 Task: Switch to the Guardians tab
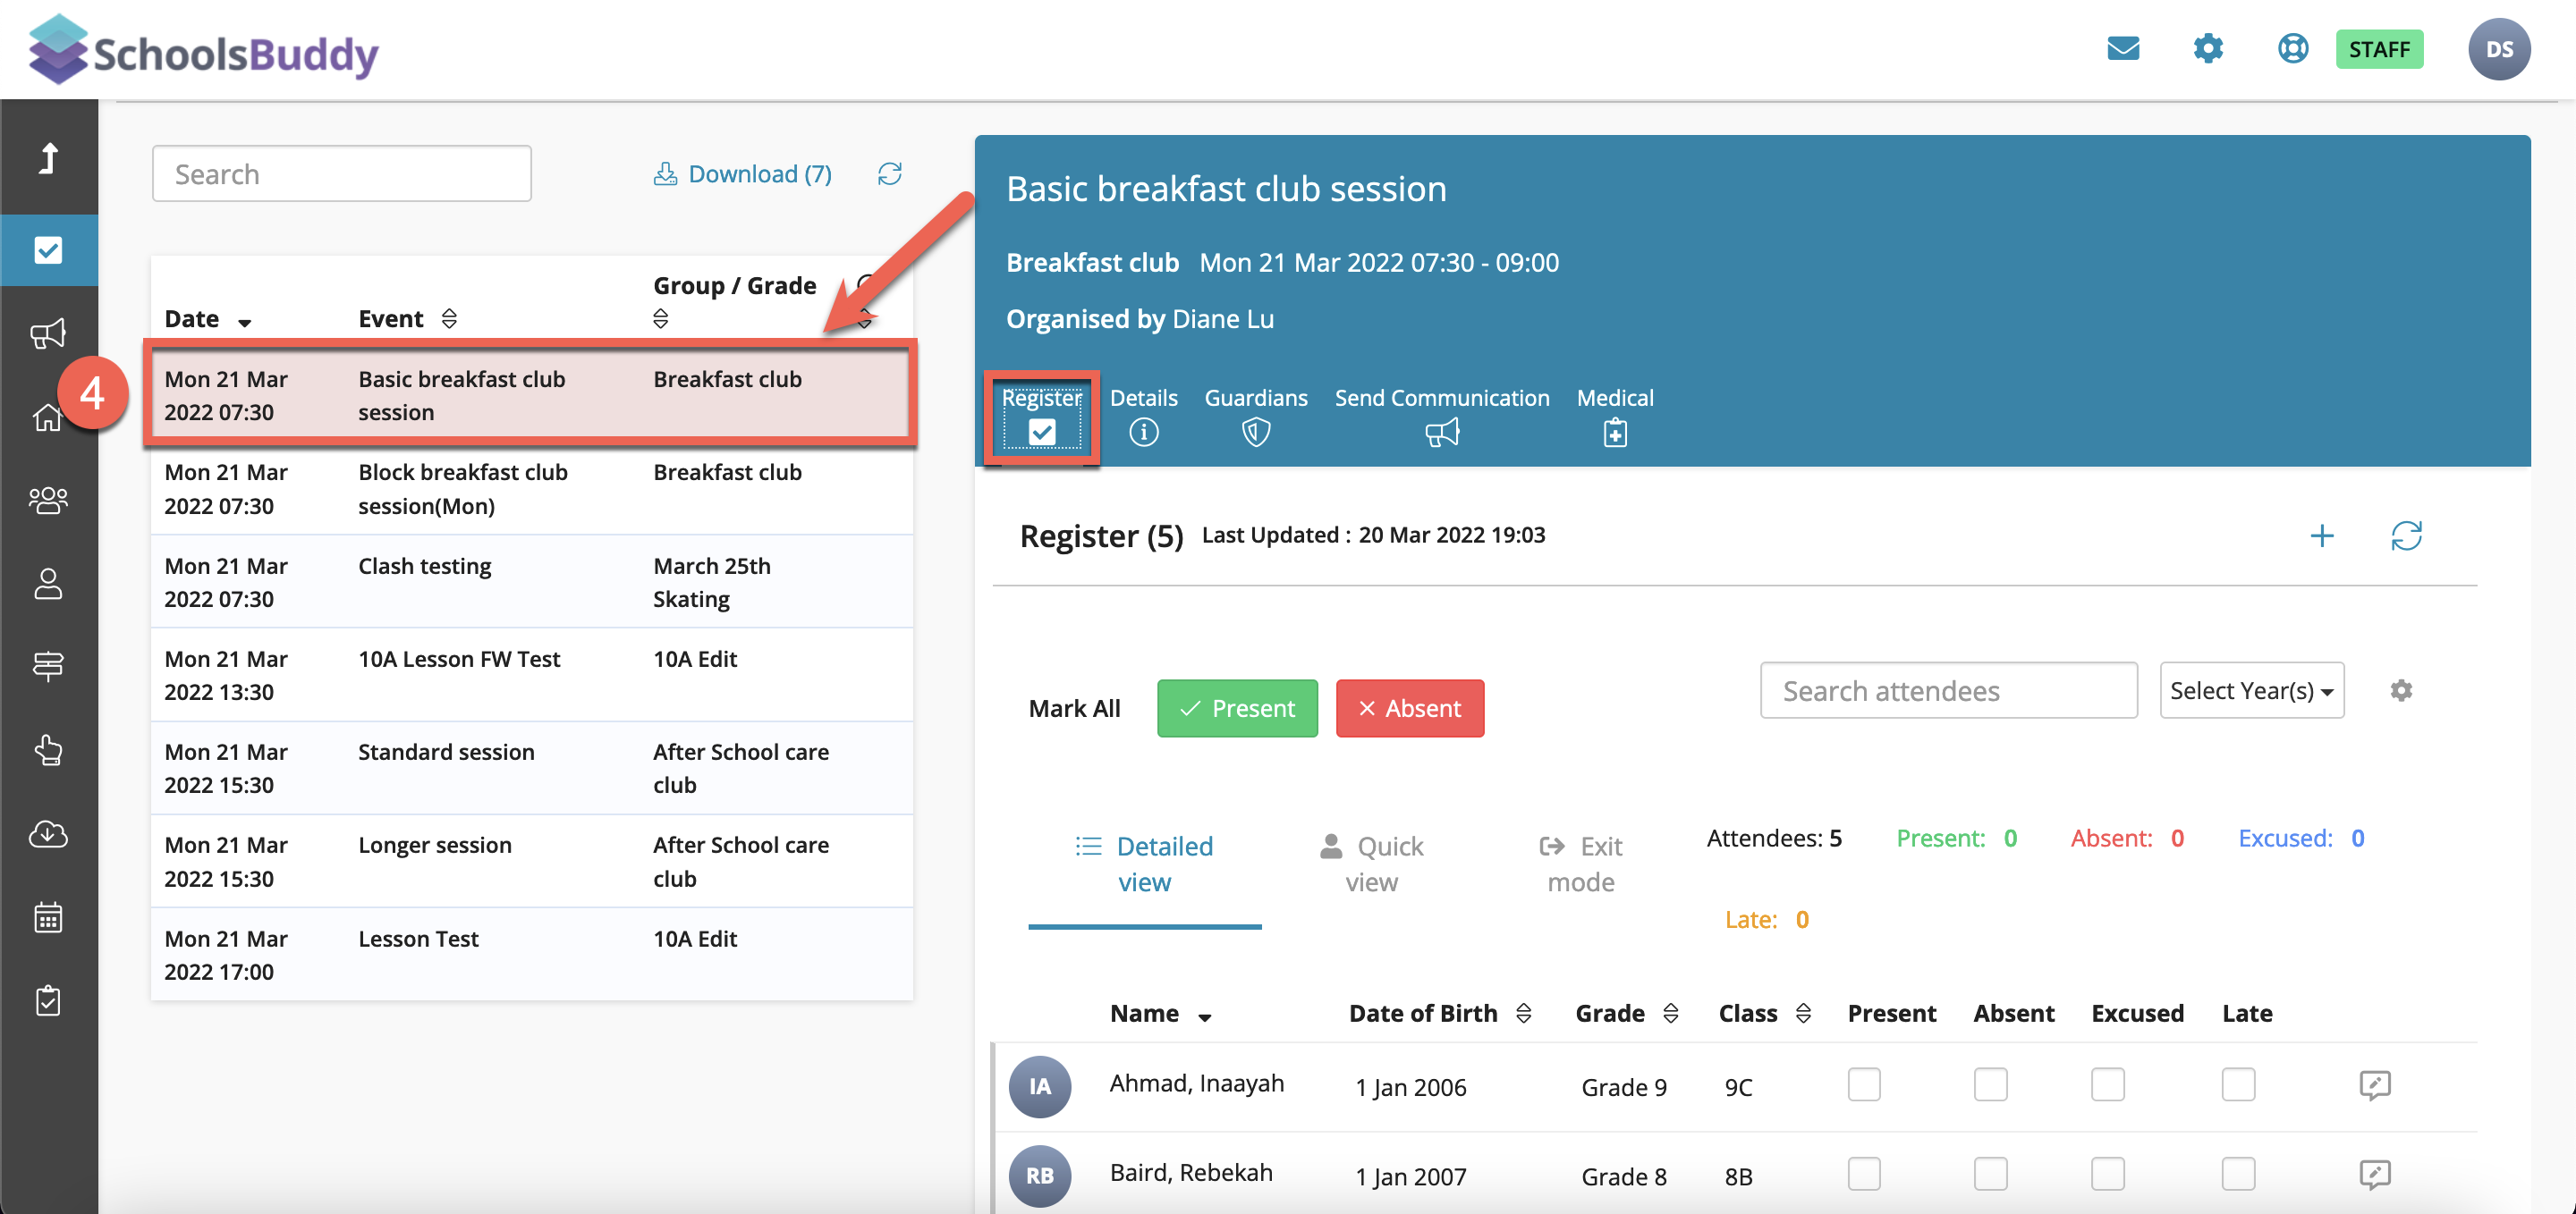(1255, 414)
